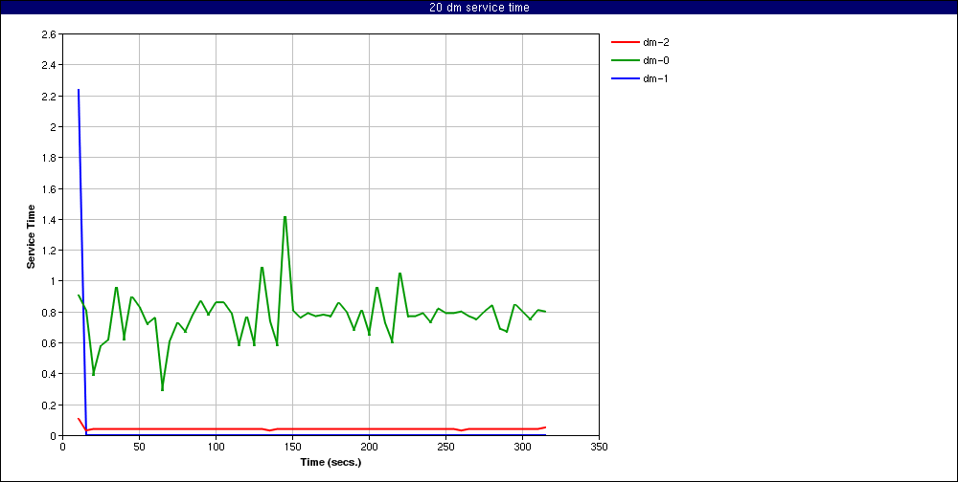Click the green dm-0 legend line swatch
This screenshot has width=958, height=482.
pos(625,60)
